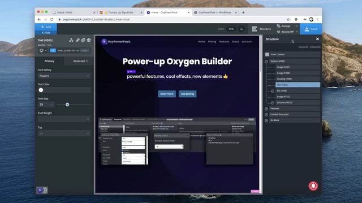Image resolution: width=362 pixels, height=203 pixels.
Task: Click the white Text Color swatch
Action: [x=41, y=90]
